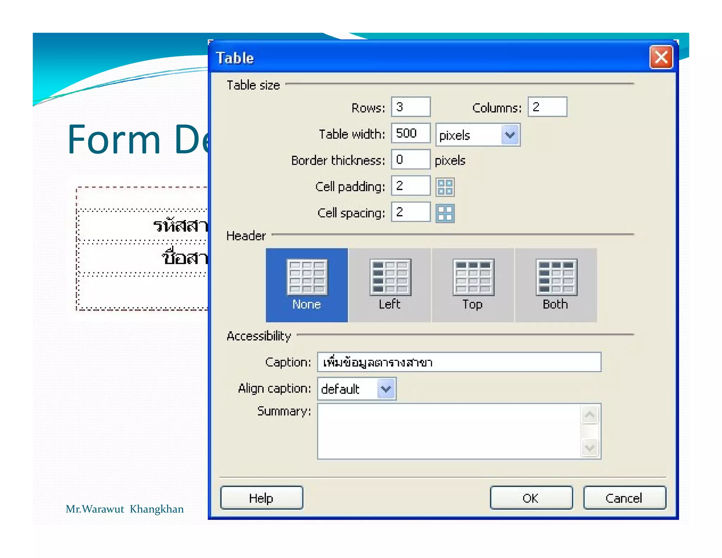
Task: Click the Table width input field
Action: 411,133
